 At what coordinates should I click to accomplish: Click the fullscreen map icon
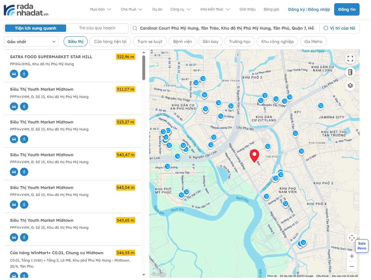coord(350,59)
